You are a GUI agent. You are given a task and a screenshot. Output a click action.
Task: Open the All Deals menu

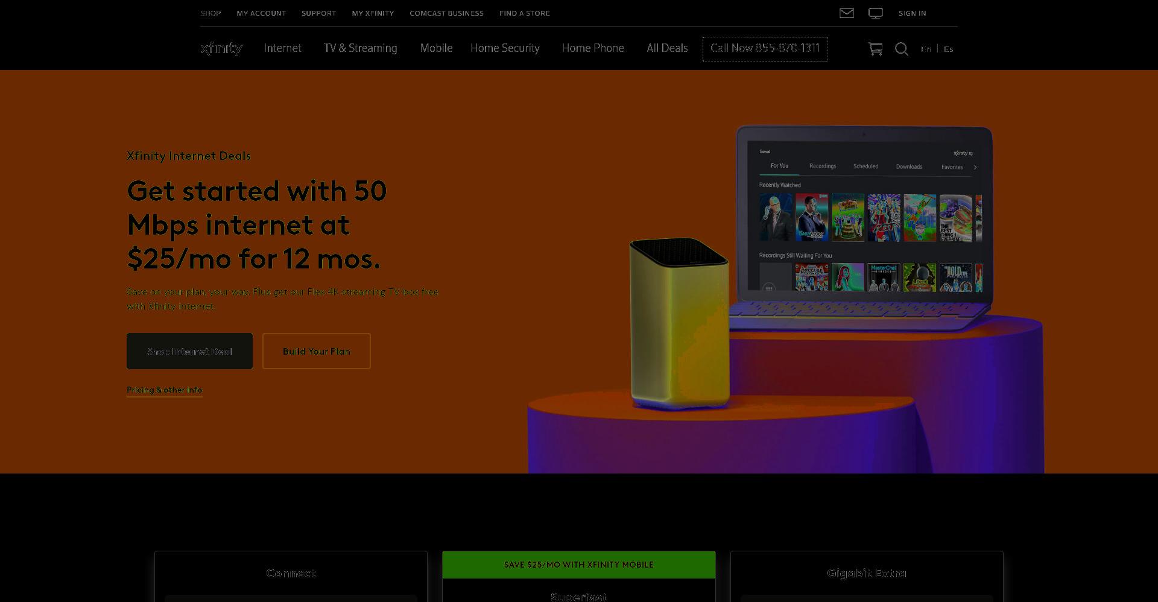667,48
